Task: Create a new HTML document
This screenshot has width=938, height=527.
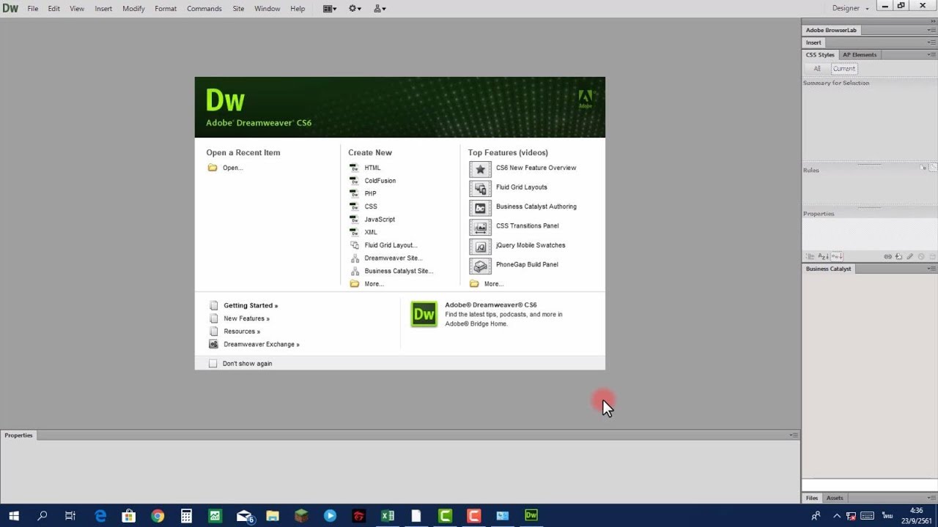Action: 372,168
